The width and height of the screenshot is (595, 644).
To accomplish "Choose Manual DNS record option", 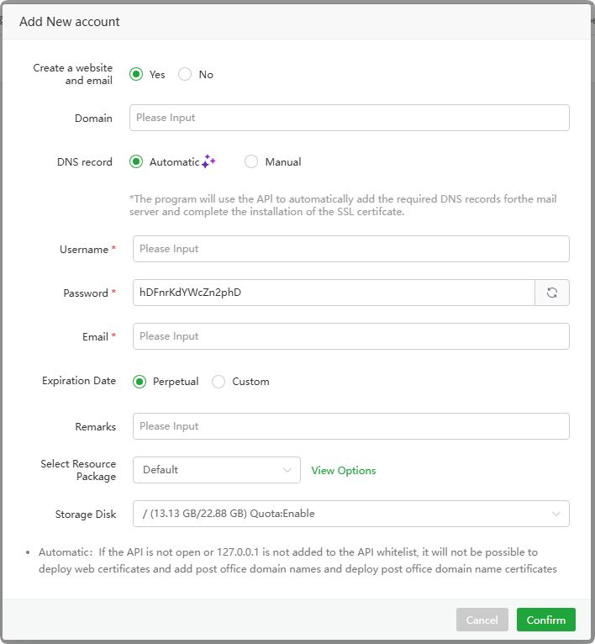I will click(251, 161).
